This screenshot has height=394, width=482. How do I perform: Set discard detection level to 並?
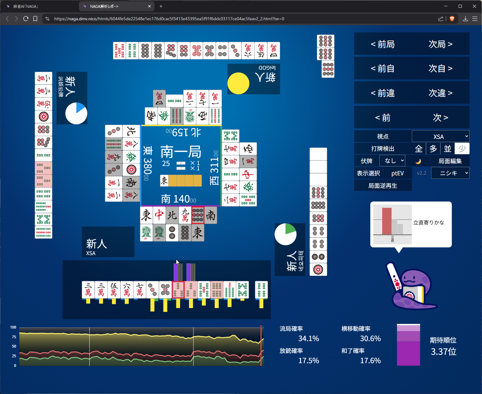click(447, 149)
